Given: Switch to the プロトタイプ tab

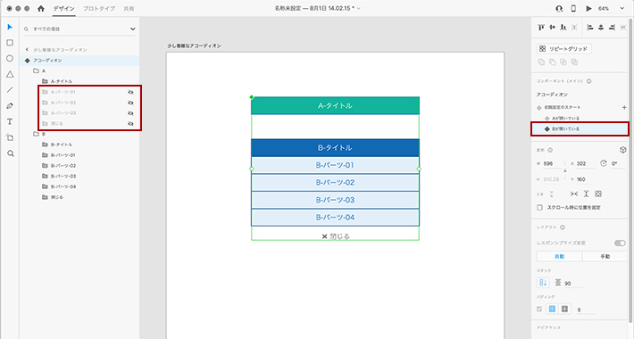Looking at the screenshot, I should 99,9.
